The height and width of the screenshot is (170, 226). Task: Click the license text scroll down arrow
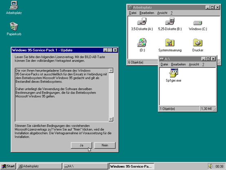[111, 119]
